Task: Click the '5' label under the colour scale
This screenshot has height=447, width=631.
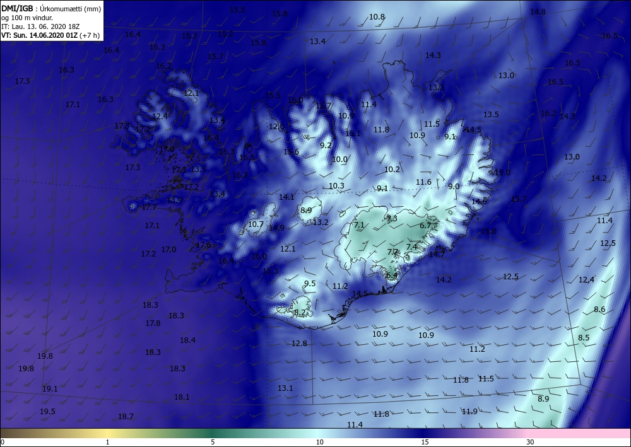Action: point(213,442)
